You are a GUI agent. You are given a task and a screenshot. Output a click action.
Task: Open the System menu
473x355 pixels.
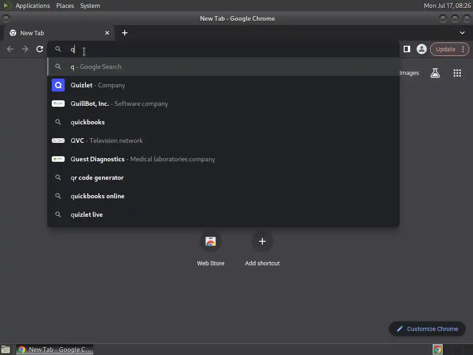pos(90,6)
